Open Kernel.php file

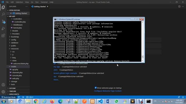(17, 28)
